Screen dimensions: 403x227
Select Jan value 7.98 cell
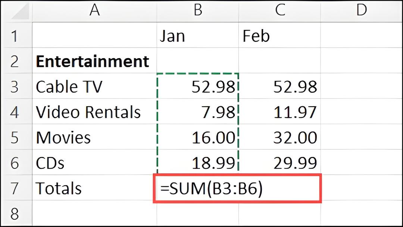[x=198, y=111]
